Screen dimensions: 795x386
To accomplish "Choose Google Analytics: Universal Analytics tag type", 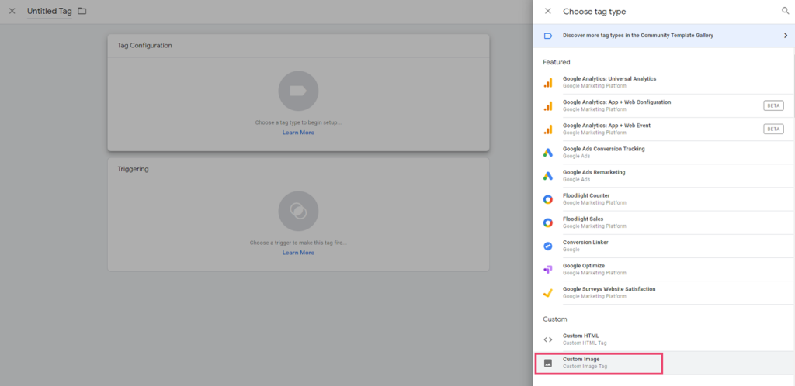I will (x=664, y=82).
